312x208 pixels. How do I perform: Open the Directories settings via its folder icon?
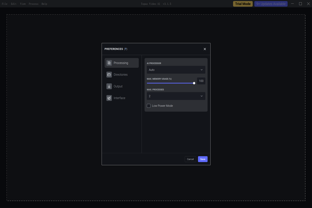(x=109, y=75)
